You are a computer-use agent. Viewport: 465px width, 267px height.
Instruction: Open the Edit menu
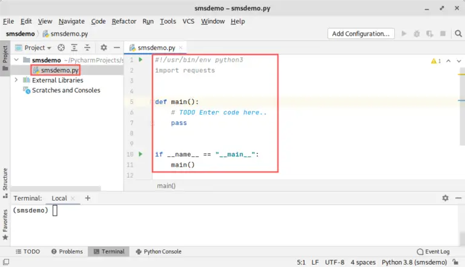click(x=26, y=21)
